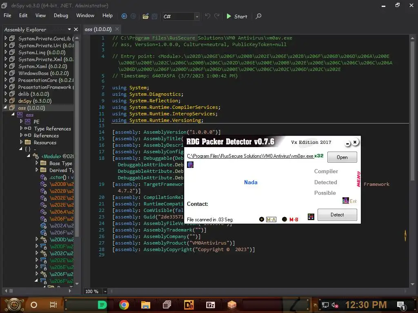The width and height of the screenshot is (418, 313).
Task: Select the \u206A\u2 member in tree
Action: coord(62,212)
